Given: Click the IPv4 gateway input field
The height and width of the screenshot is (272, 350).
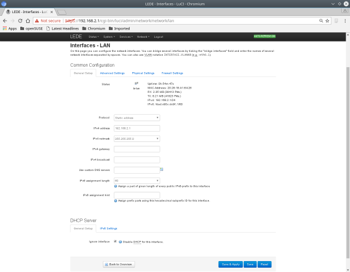Looking at the screenshot, I should point(136,149).
